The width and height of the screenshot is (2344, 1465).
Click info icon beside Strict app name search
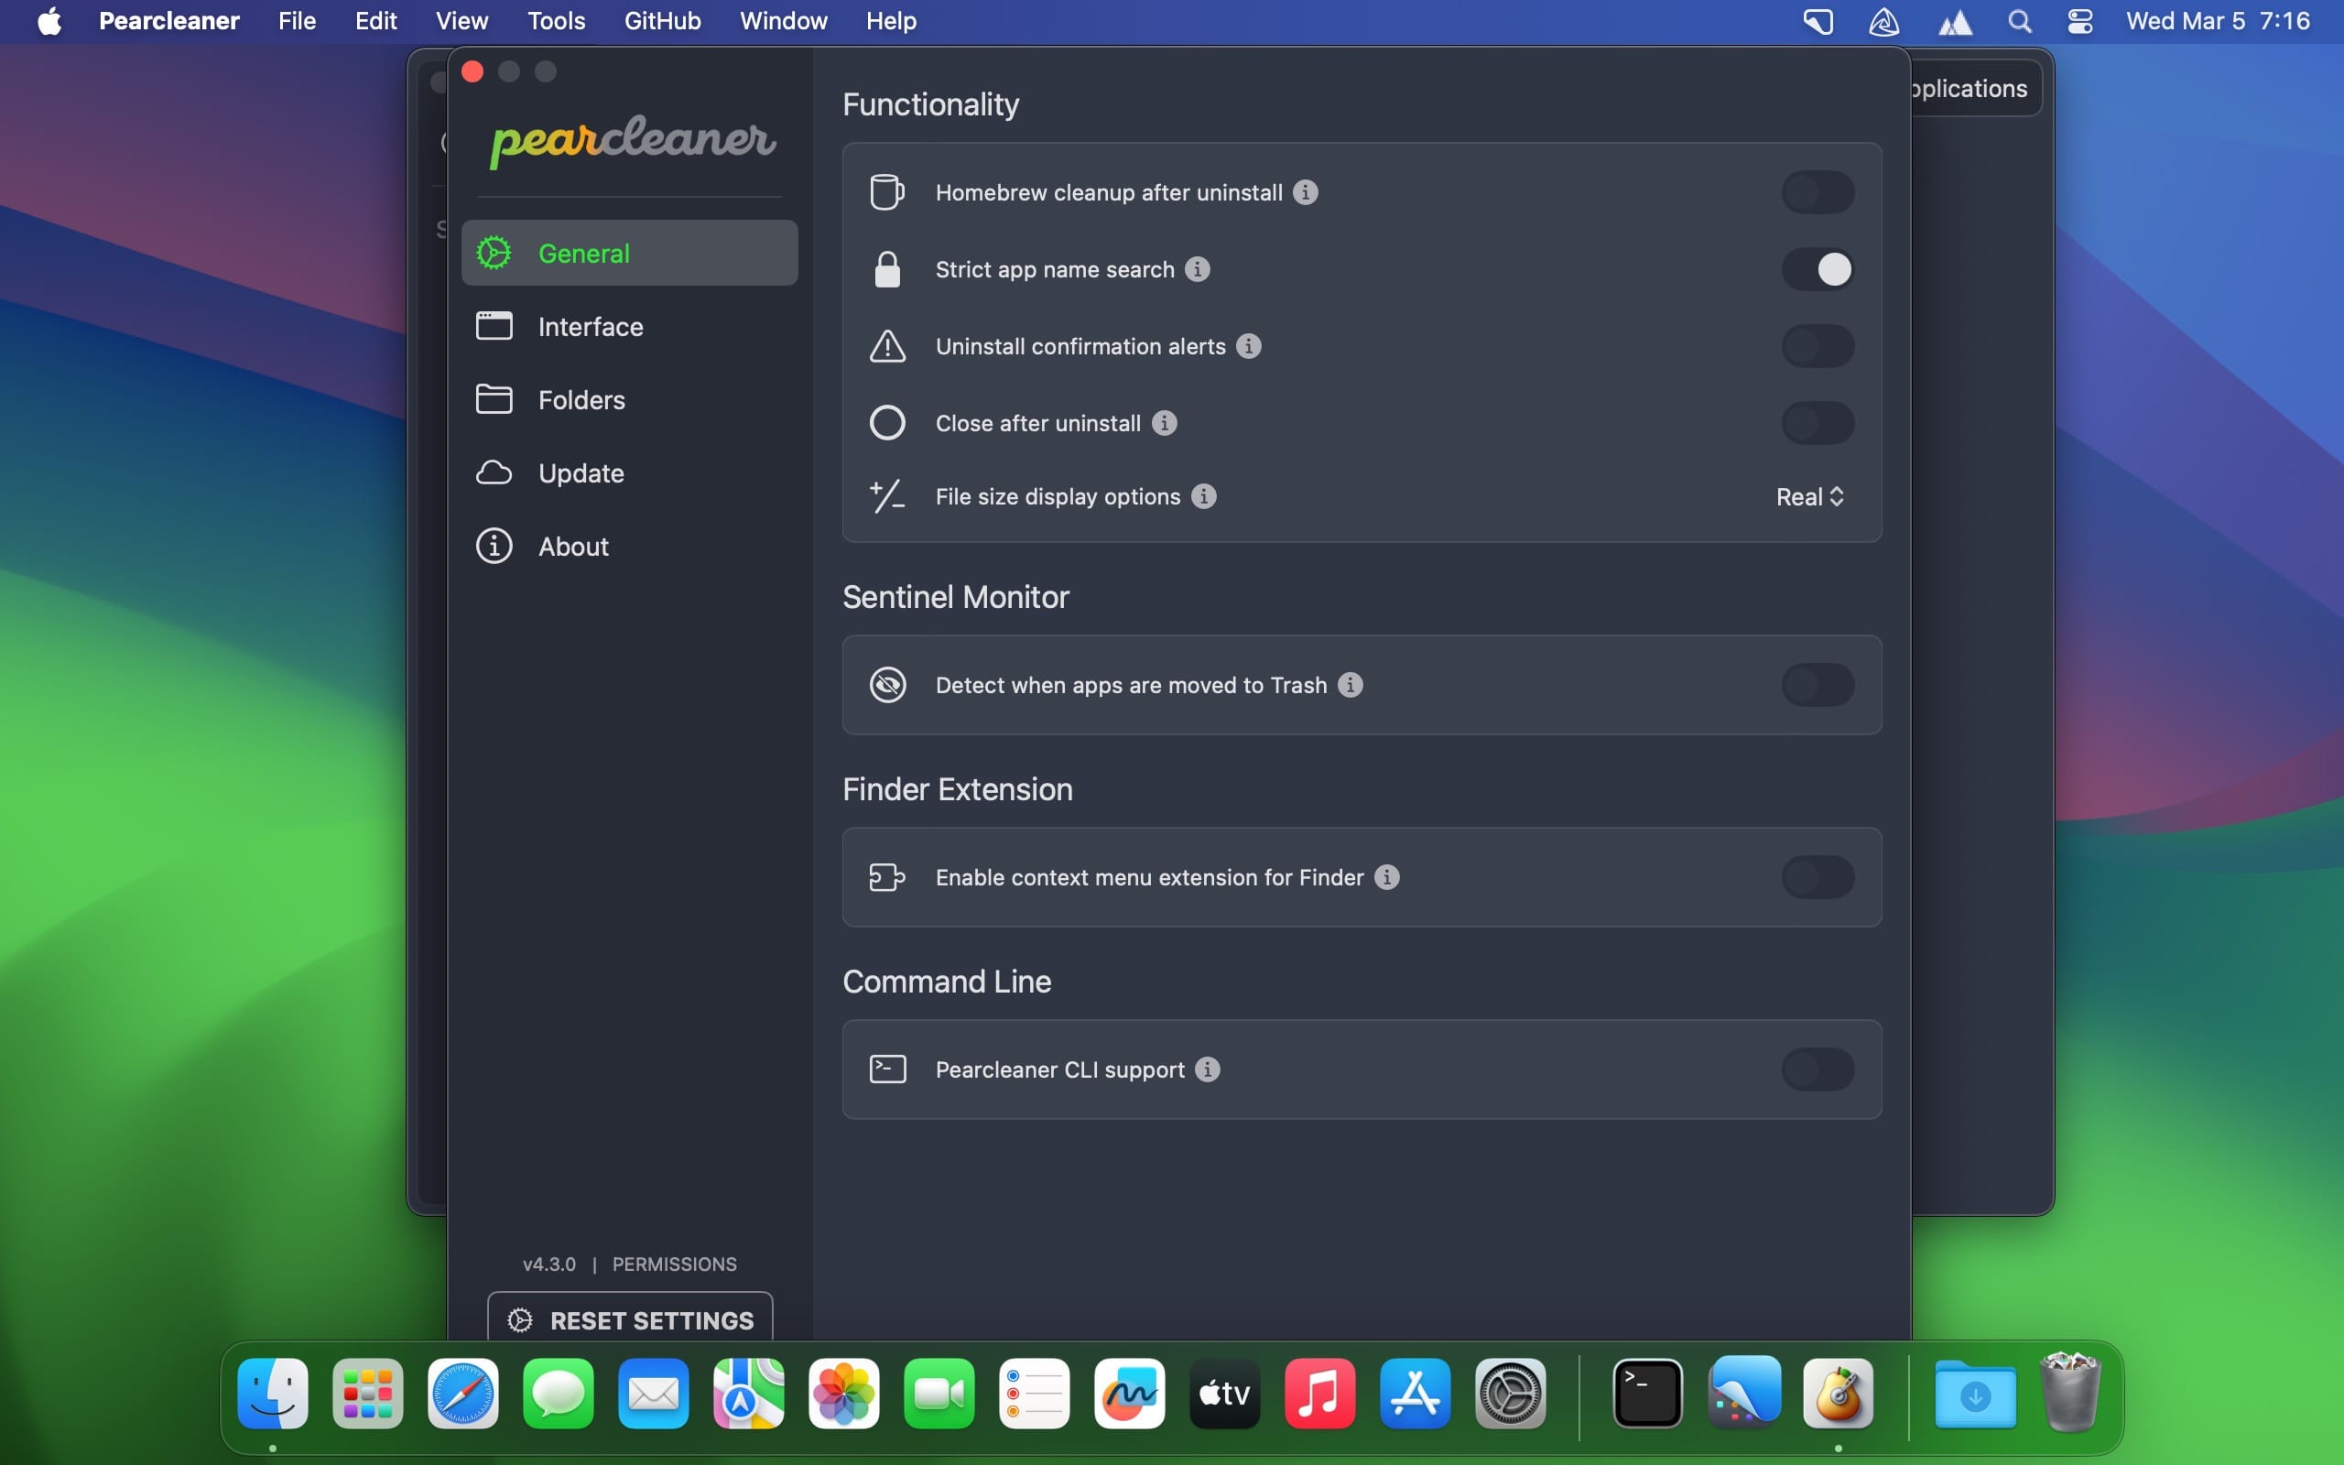click(1198, 269)
